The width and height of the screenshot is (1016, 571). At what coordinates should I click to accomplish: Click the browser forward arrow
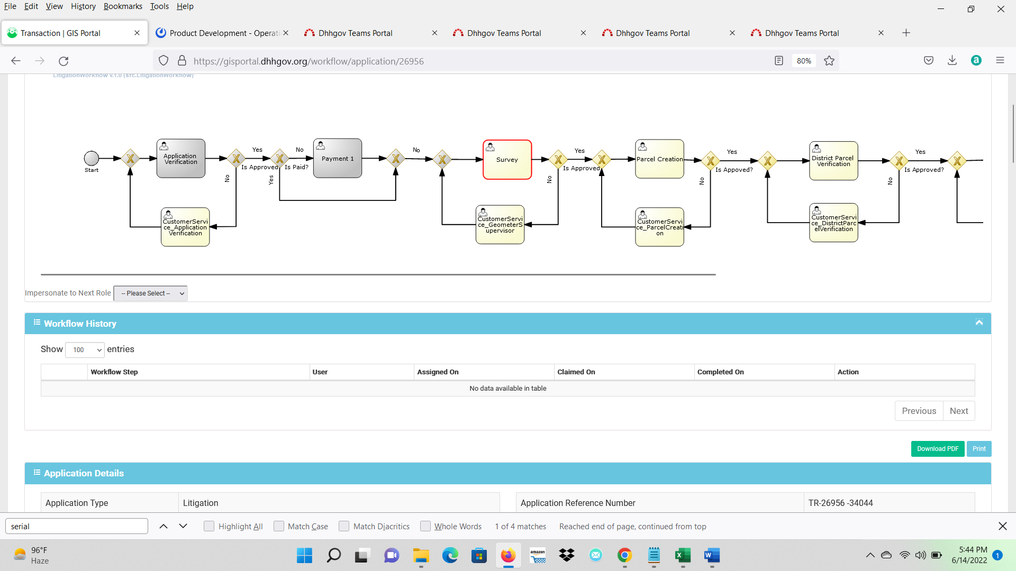click(x=40, y=61)
